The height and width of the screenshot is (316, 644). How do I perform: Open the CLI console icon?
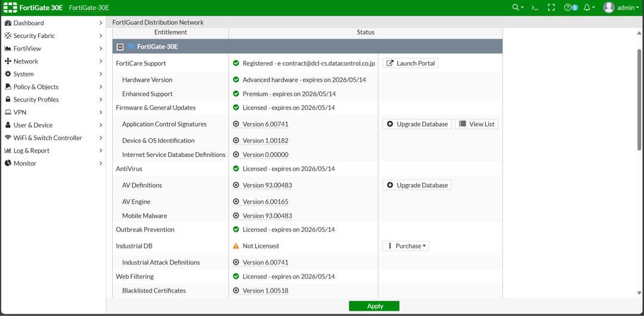click(x=535, y=7)
